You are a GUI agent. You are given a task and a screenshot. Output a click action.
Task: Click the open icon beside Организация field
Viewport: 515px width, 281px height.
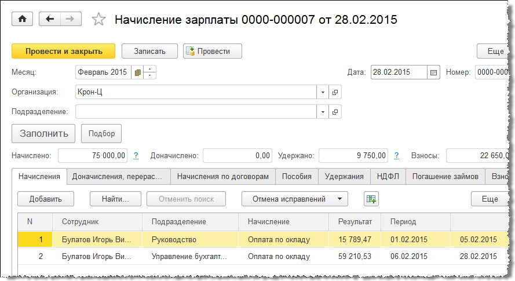[335, 92]
